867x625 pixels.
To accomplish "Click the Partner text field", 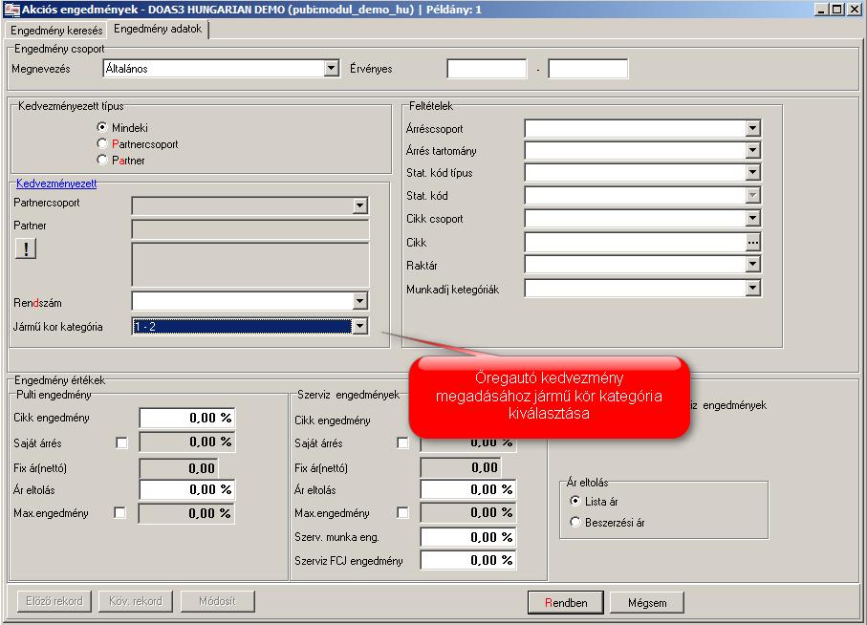I will tap(249, 228).
